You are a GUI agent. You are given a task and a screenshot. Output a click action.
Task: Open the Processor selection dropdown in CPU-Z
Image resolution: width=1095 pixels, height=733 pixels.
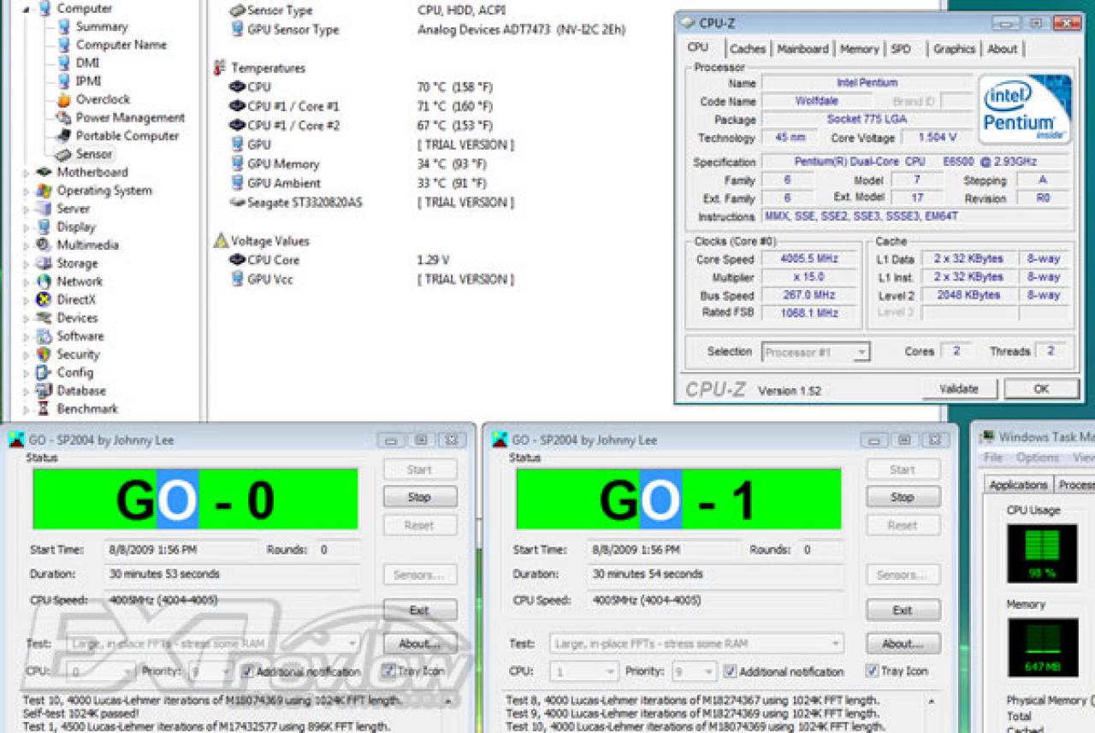tap(861, 352)
